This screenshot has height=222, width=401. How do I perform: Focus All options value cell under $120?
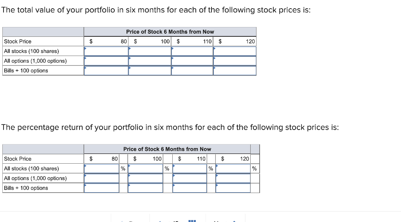click(235, 61)
